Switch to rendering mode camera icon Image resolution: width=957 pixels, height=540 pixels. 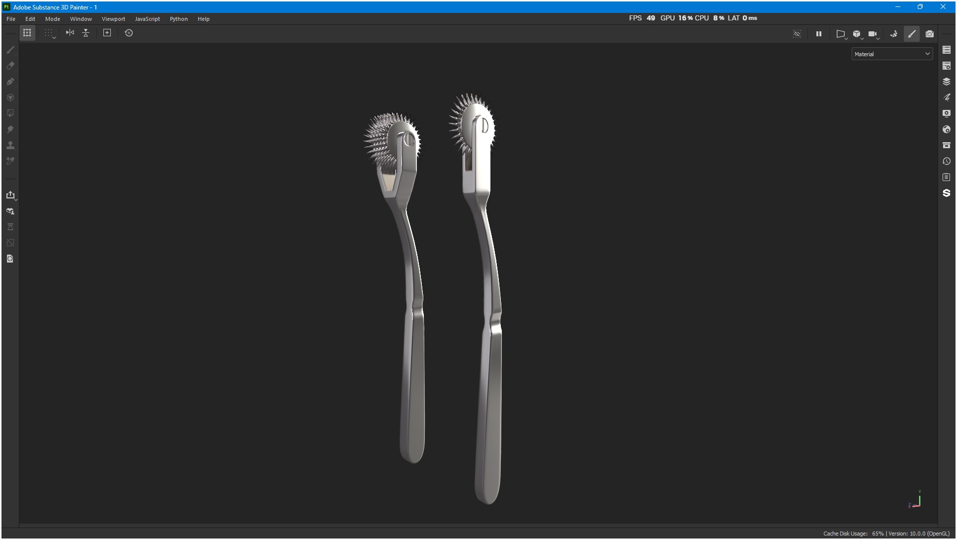coord(930,34)
